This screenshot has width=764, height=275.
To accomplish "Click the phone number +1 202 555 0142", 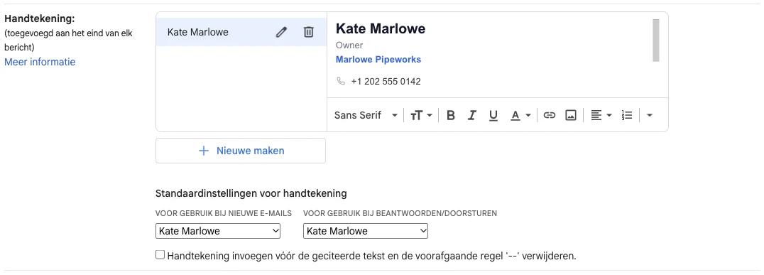I will click(x=386, y=82).
